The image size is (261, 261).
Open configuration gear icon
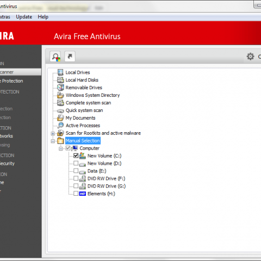250,57
